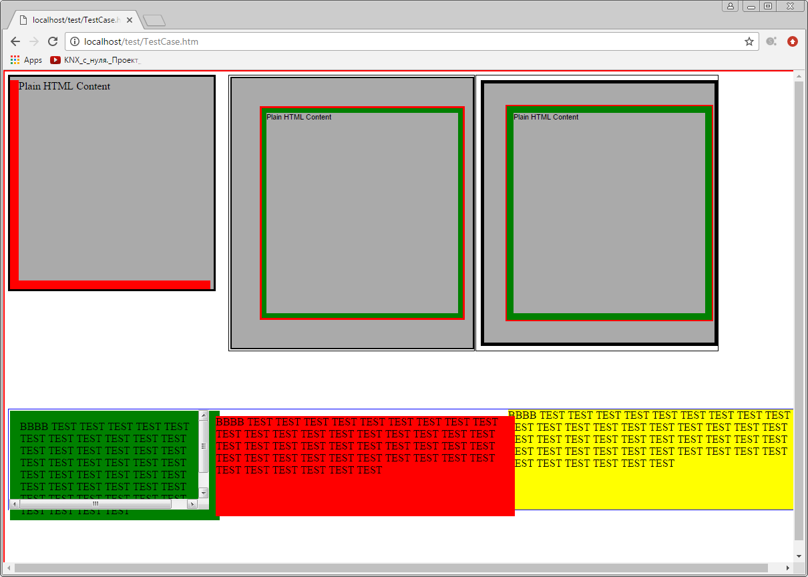Close the localhost TestCase tab
Viewport: 808px width, 577px height.
pyautogui.click(x=130, y=20)
